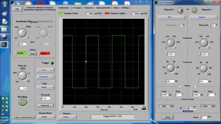Click the Threshold 1.3m field
This screenshot has width=221, height=124.
(46, 98)
